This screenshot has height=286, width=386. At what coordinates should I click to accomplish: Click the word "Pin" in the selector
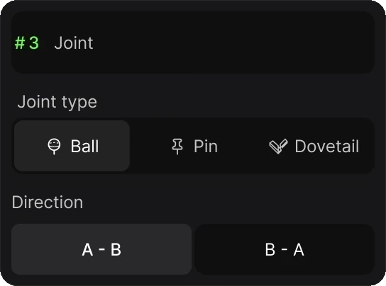[206, 147]
